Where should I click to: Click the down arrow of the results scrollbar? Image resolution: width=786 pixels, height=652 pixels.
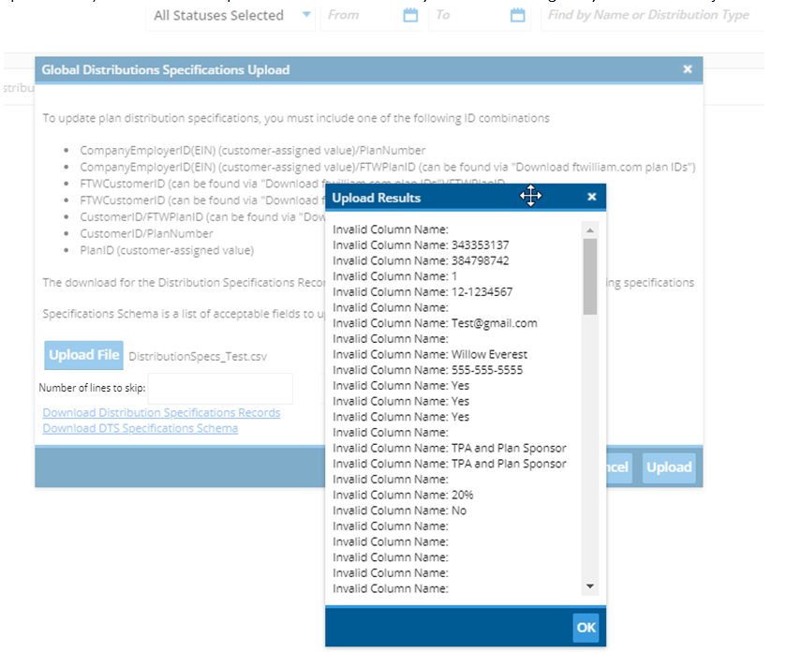(x=589, y=586)
